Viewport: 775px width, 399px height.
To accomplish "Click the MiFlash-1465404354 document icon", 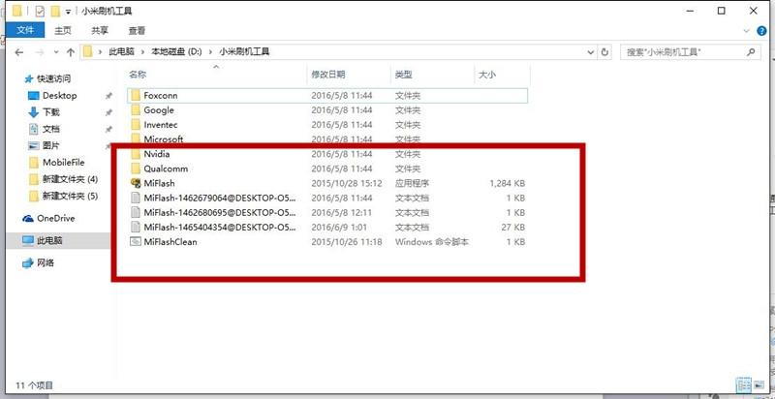I will pos(136,228).
